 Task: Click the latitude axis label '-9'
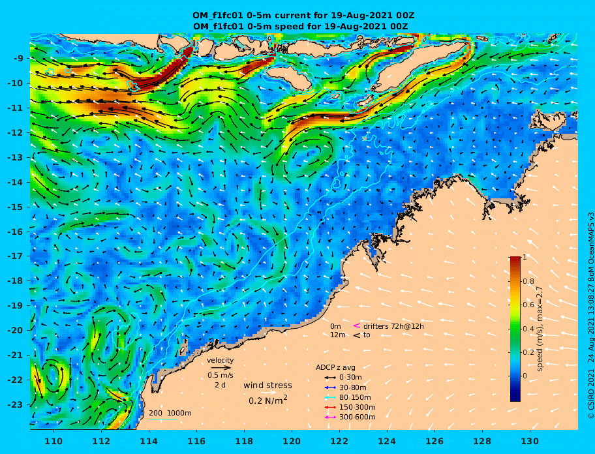18,59
